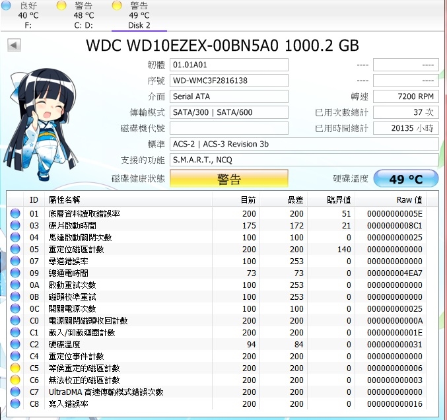Select the 載入/卸載迴圈計數 attribute name
This screenshot has width=447, height=420.
(x=82, y=332)
